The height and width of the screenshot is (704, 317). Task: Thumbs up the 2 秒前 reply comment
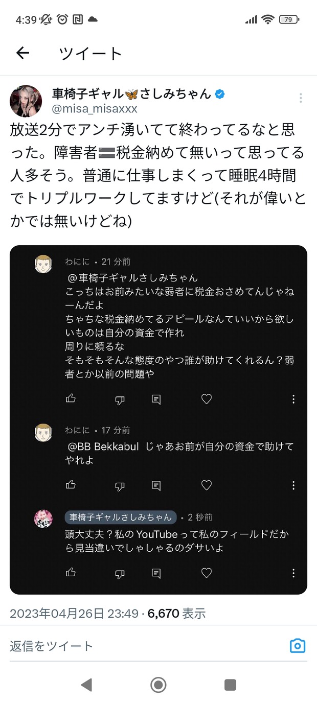tap(71, 572)
